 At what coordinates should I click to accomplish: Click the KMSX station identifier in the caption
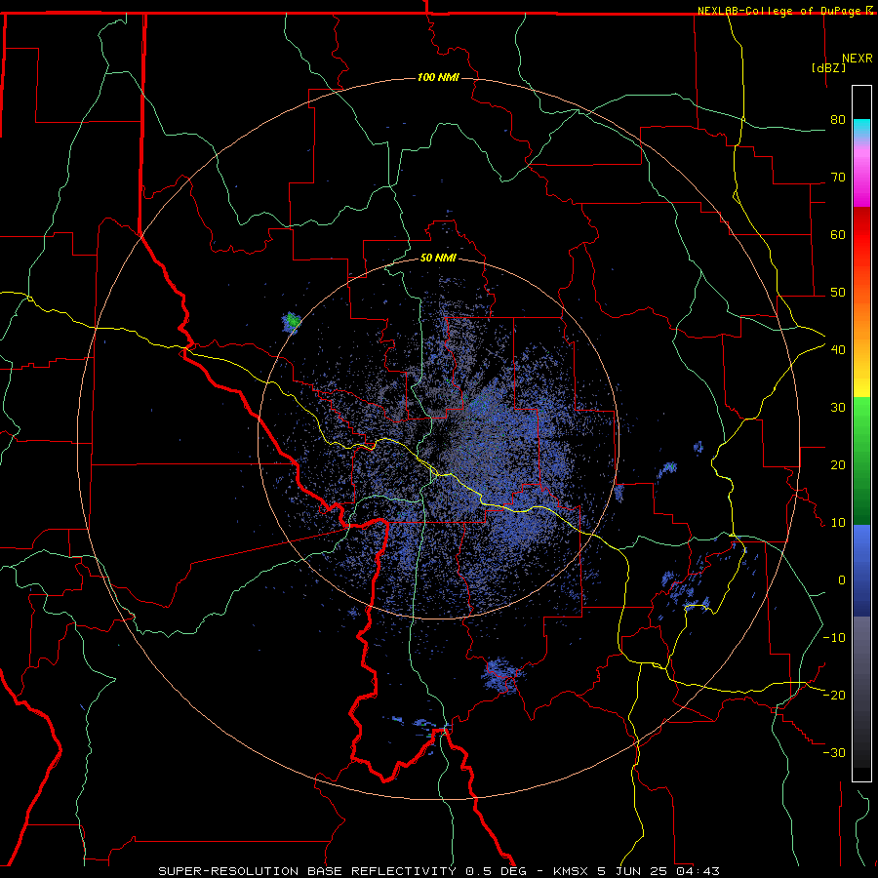coord(571,871)
